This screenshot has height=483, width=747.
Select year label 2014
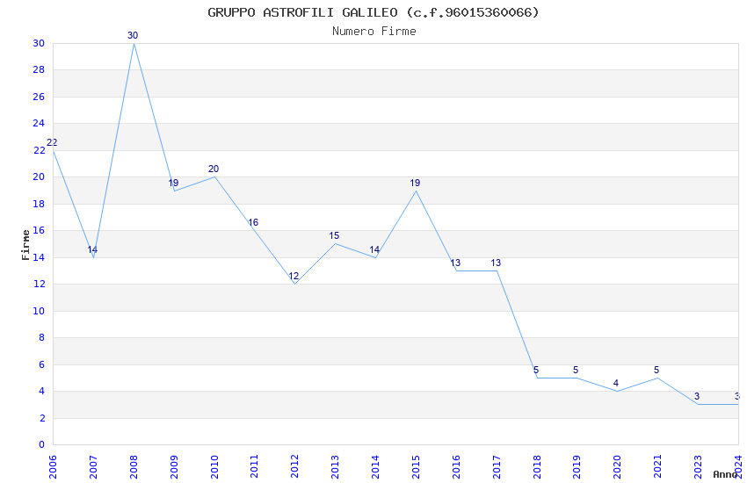pyautogui.click(x=375, y=467)
